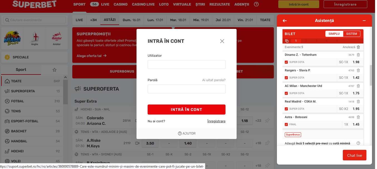Select the 3.50 odds for A.Riske

(x=150, y=143)
